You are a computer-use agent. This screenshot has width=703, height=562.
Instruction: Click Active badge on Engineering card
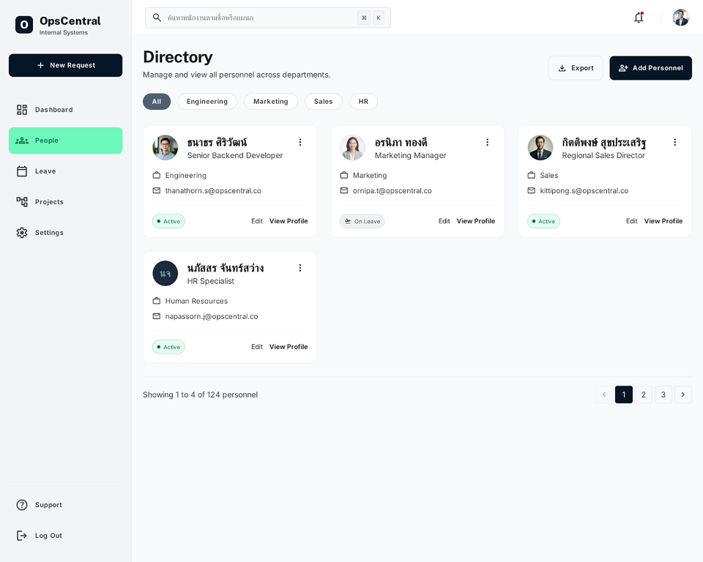point(168,222)
